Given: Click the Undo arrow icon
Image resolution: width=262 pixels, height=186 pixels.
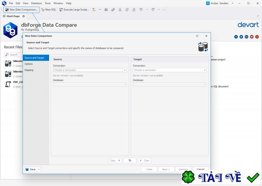Looking at the screenshot, I should click(x=141, y=10).
